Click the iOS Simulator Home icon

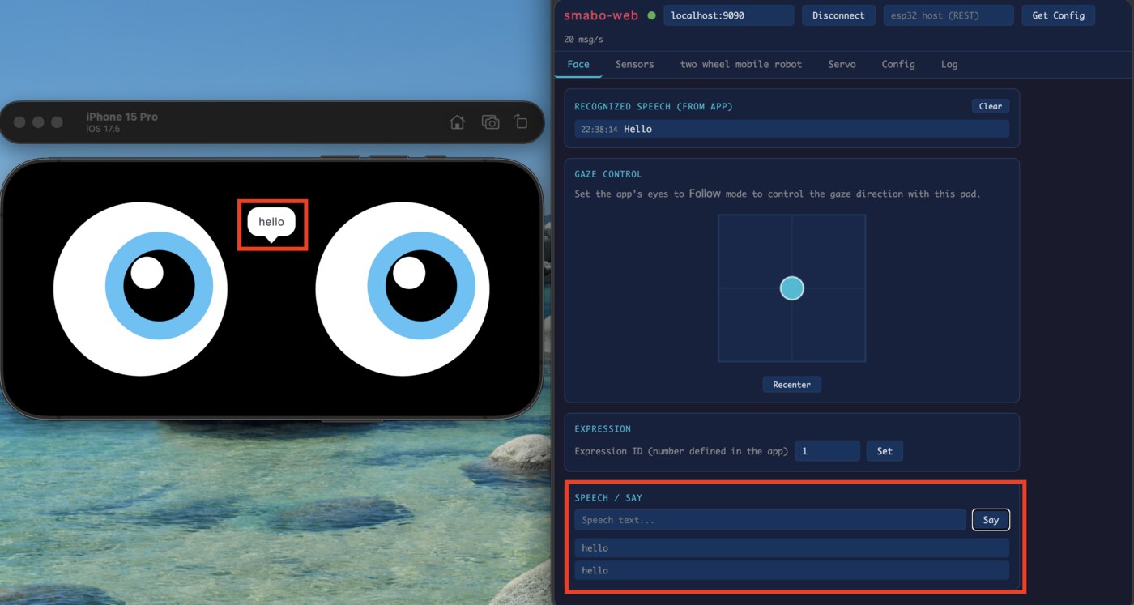457,122
